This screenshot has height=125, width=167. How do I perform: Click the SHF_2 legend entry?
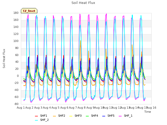(x=42, y=120)
